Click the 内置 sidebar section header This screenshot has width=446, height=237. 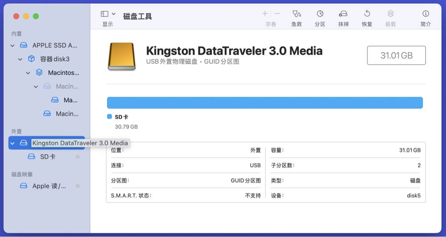[17, 34]
